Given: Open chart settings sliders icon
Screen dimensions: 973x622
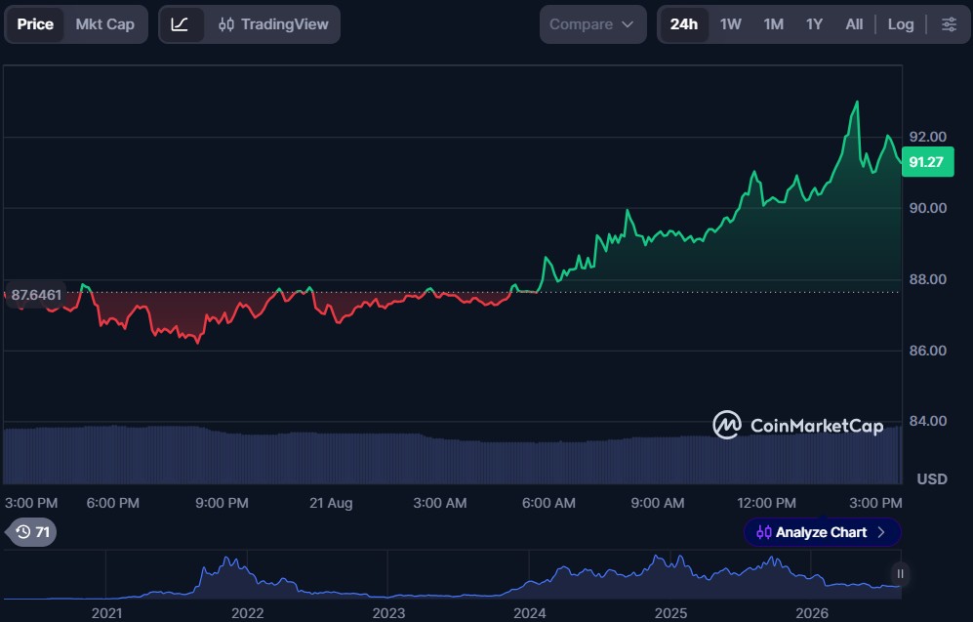Looking at the screenshot, I should [949, 24].
